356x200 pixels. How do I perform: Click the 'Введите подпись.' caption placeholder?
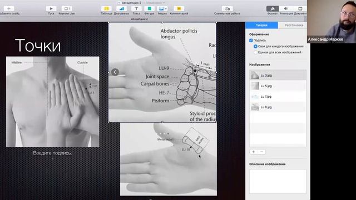[x=52, y=153]
